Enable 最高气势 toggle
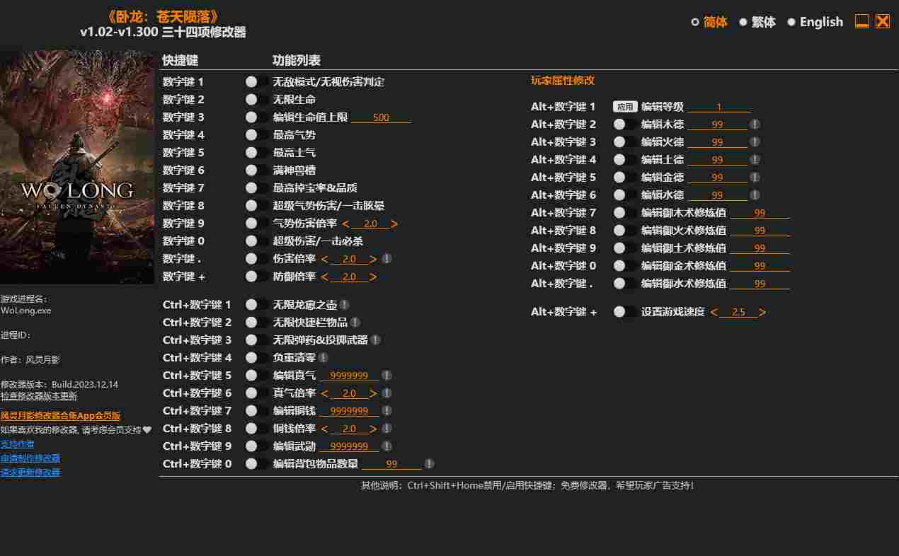The height and width of the screenshot is (556, 899). tap(256, 135)
